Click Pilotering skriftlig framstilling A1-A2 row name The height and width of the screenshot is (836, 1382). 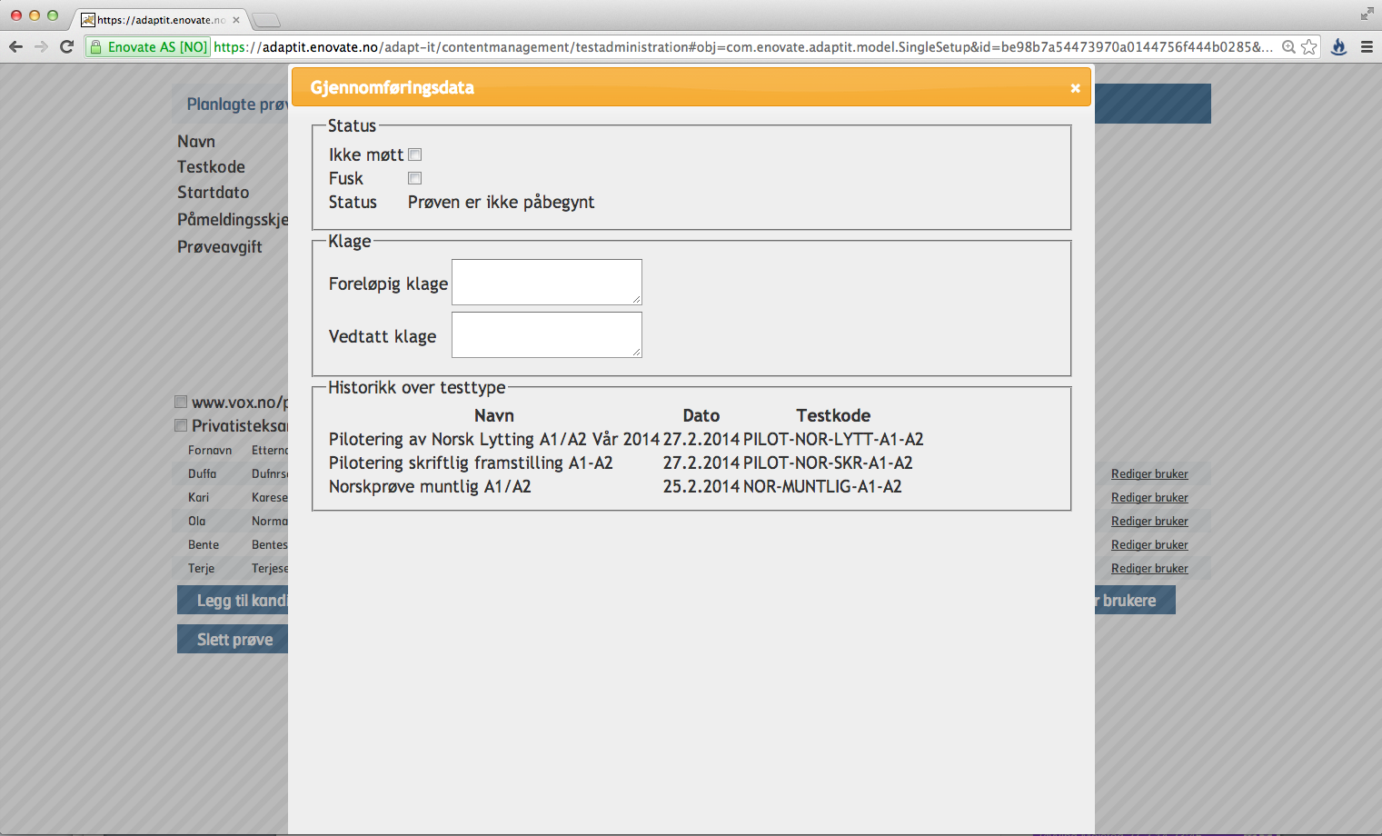[x=471, y=463]
